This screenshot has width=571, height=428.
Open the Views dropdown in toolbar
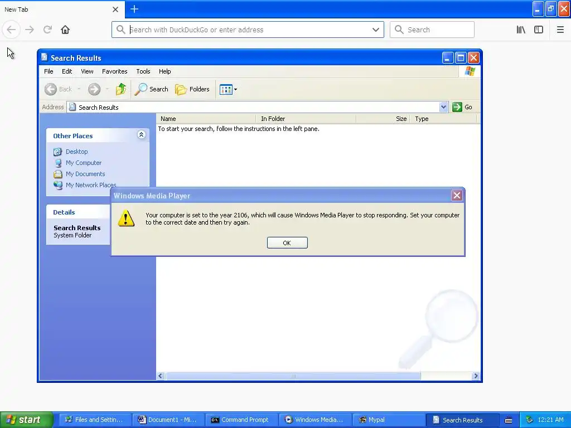(x=228, y=89)
